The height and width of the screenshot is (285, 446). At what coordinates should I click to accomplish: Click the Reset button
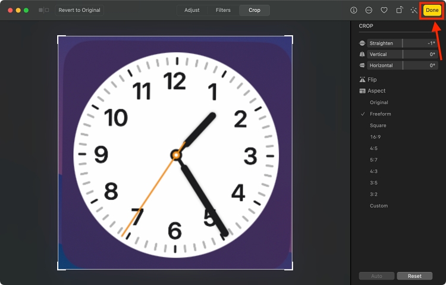pos(414,276)
